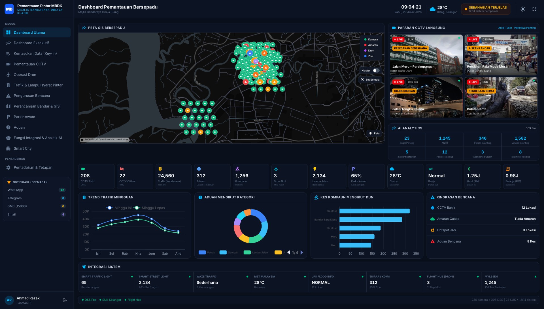Toggle the light/dark theme sun icon
The image size is (544, 309).
click(x=523, y=9)
